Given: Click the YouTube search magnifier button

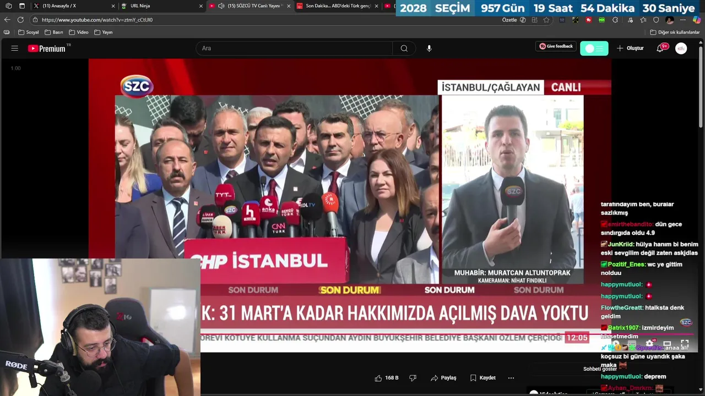Looking at the screenshot, I should click(x=404, y=48).
